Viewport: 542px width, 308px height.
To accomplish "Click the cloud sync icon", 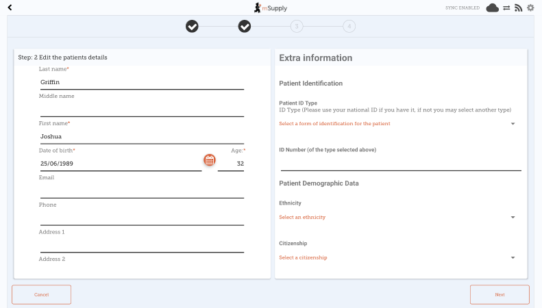I will click(x=492, y=8).
